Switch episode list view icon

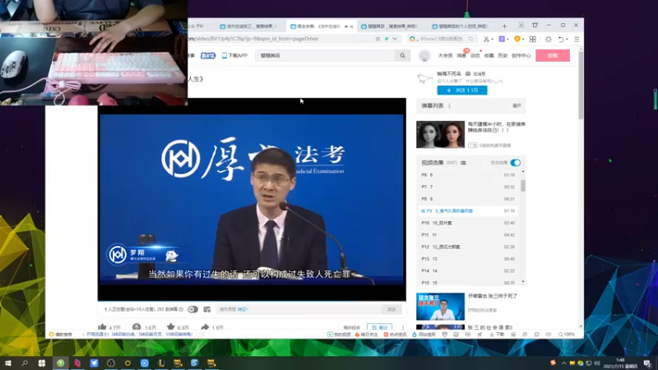(463, 163)
